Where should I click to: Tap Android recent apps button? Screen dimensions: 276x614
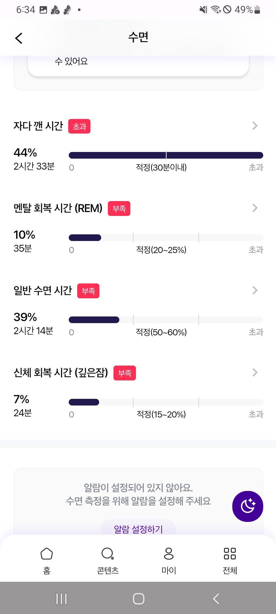point(61,599)
